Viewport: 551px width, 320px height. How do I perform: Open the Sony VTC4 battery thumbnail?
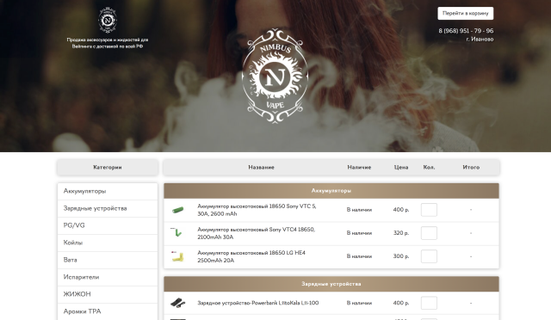click(176, 232)
